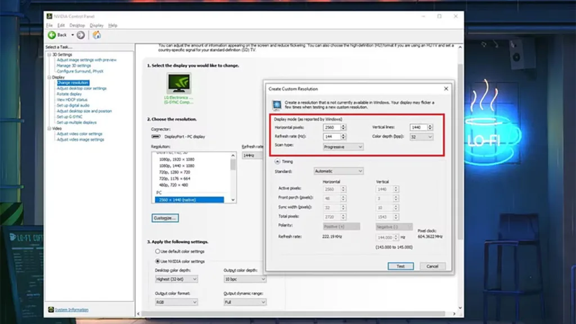Screen dimensions: 576x324
Task: Select Use default color settings radio
Action: tap(157, 251)
